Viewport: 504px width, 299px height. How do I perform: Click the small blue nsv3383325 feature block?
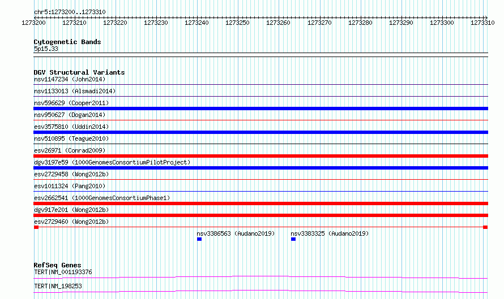tap(293, 239)
